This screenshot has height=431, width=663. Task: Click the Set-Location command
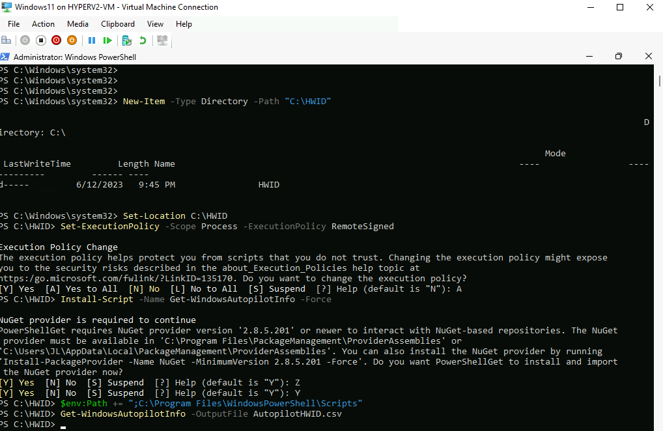(x=154, y=216)
